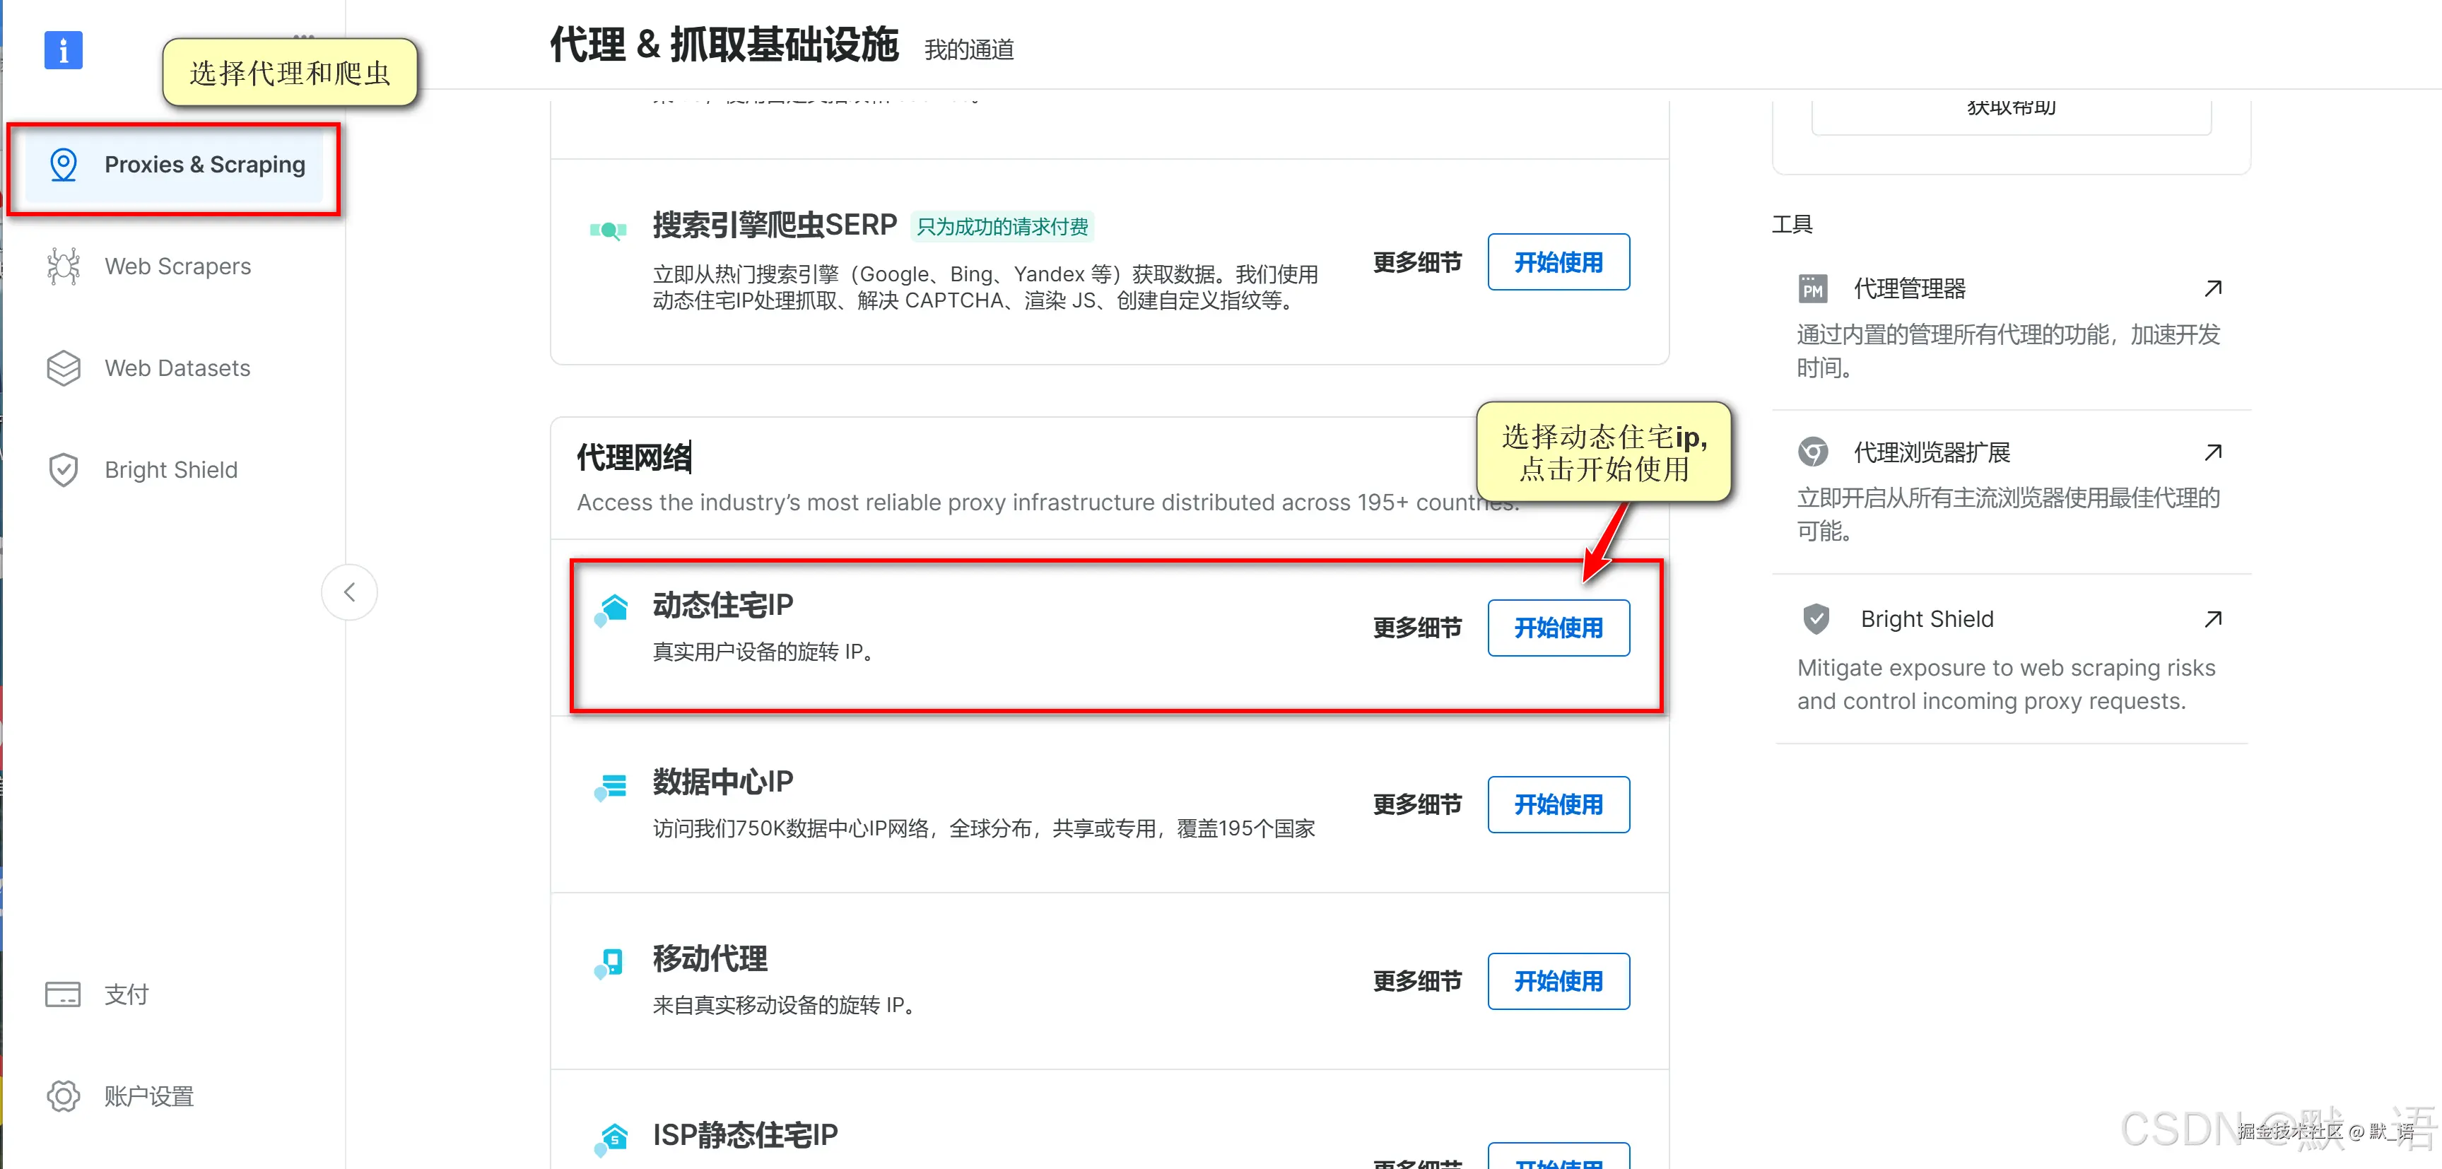Click the 代理浏览器扩展 globe icon

(1812, 452)
